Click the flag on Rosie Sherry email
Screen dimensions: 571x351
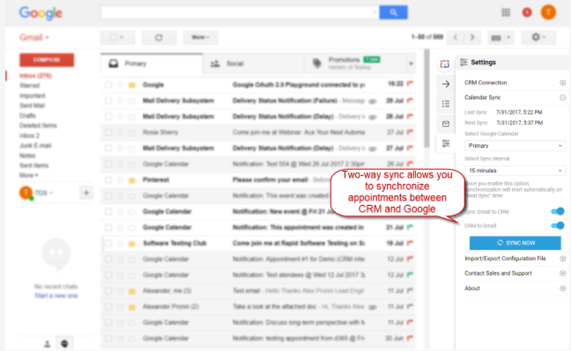click(x=410, y=132)
